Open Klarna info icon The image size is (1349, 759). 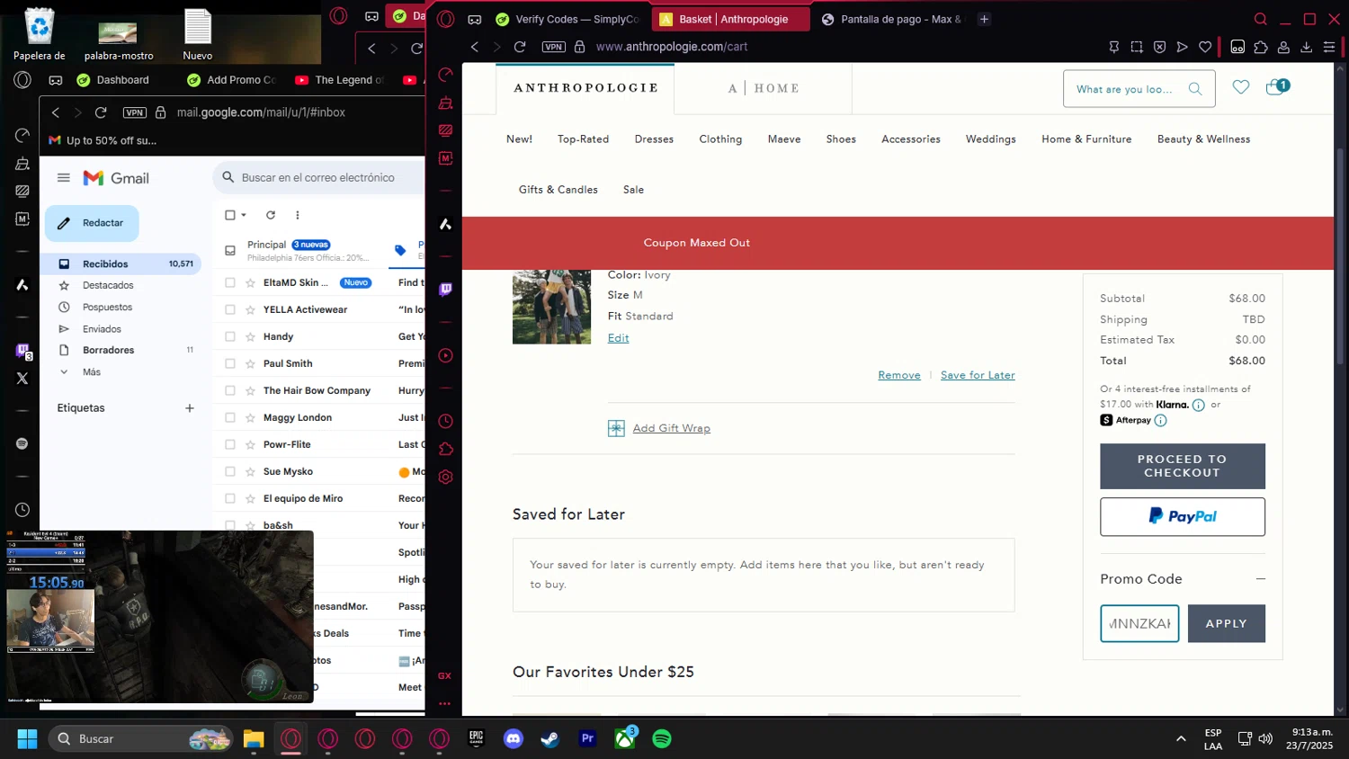(x=1198, y=405)
